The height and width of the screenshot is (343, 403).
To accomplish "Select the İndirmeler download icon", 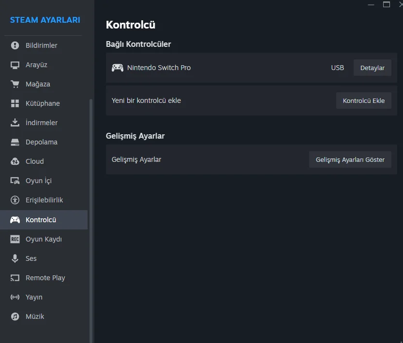I will point(15,123).
